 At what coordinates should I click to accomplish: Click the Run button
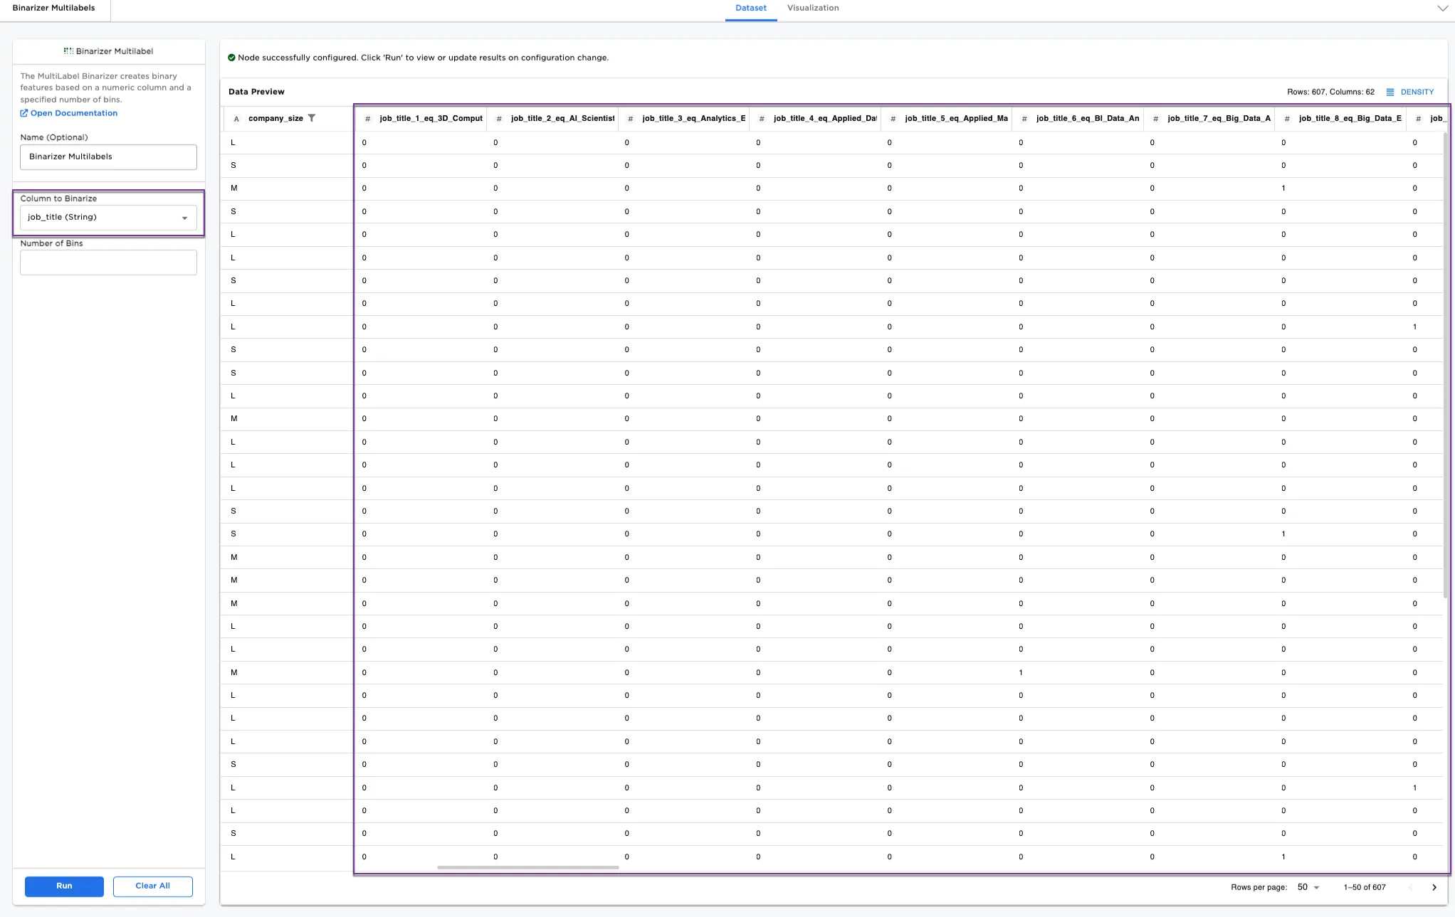pyautogui.click(x=63, y=886)
